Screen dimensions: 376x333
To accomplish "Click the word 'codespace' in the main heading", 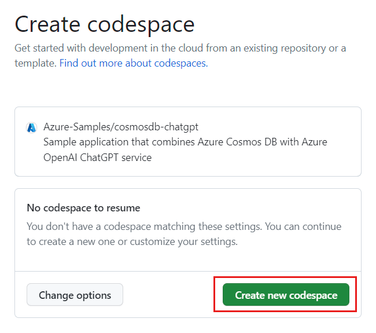I will pyautogui.click(x=141, y=25).
